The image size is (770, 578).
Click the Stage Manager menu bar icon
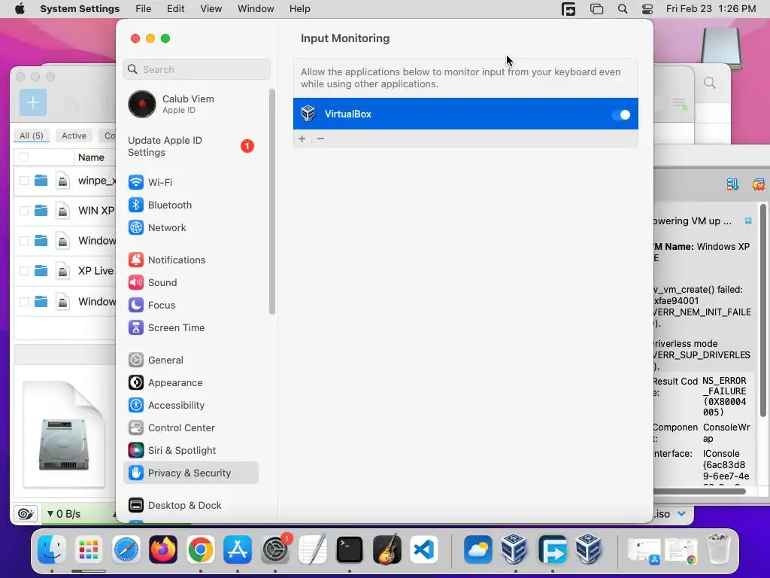[x=596, y=9]
